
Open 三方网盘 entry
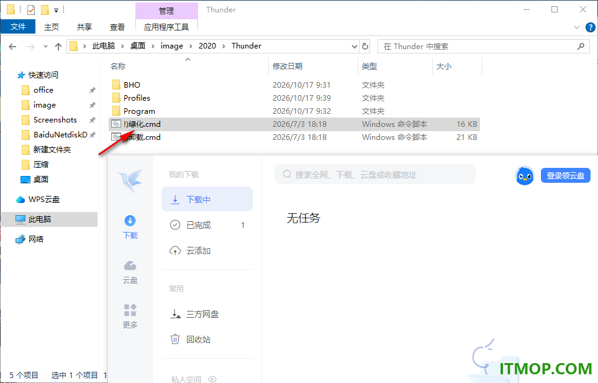click(207, 314)
